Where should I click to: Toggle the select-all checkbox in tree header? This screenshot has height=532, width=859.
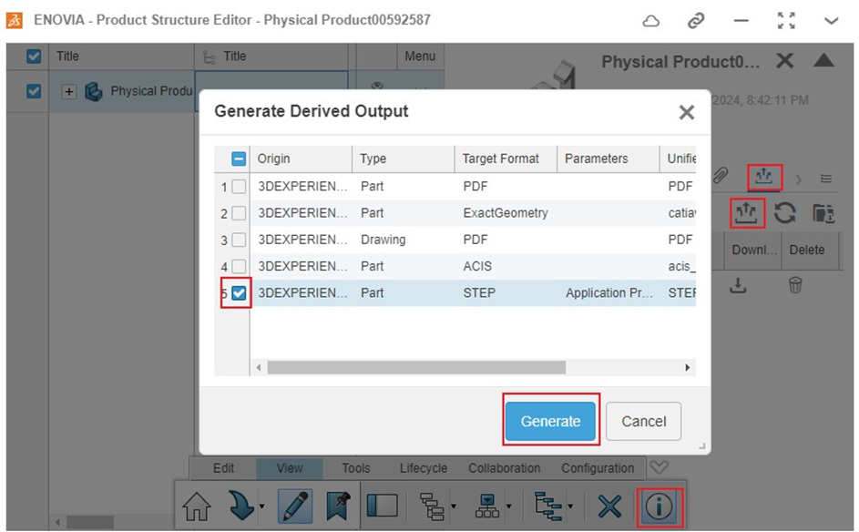pyautogui.click(x=34, y=56)
